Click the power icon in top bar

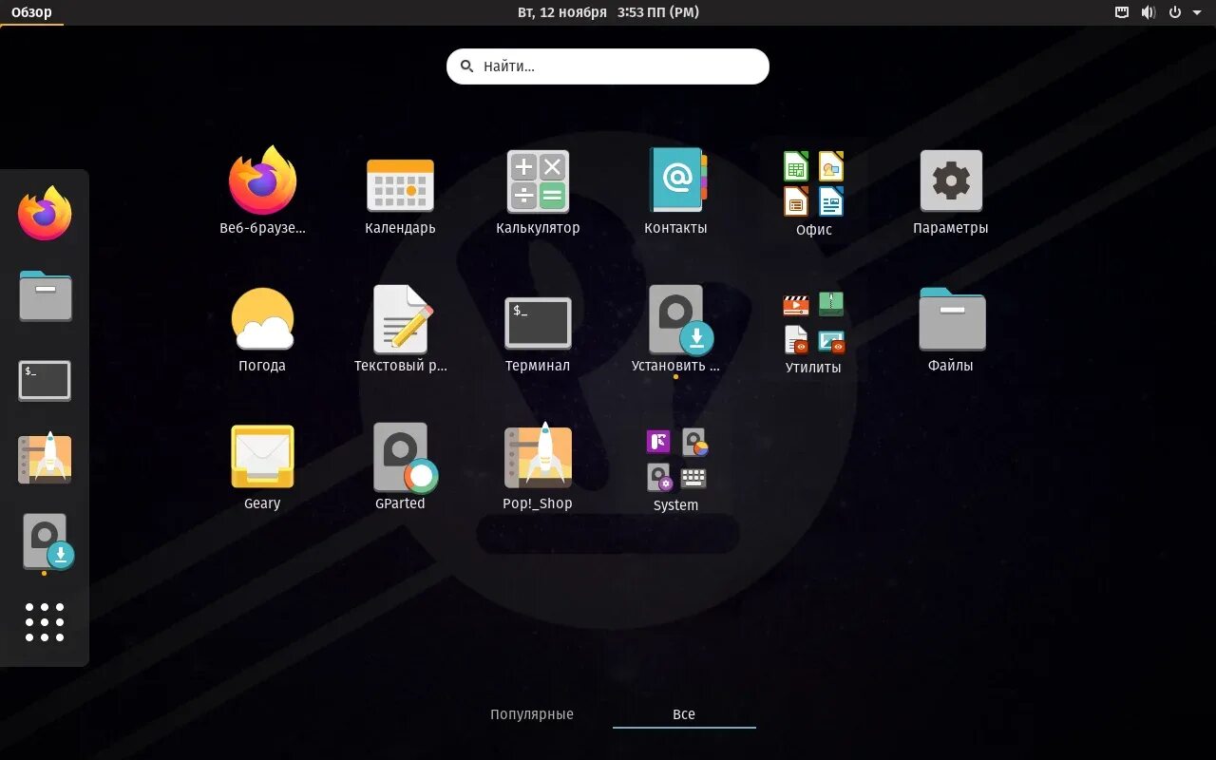1175,12
